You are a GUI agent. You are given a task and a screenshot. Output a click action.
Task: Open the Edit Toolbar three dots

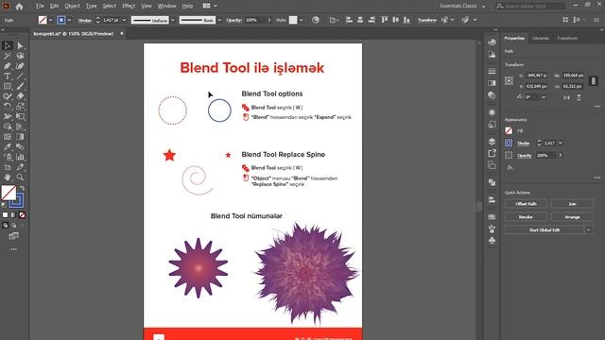coord(14,249)
